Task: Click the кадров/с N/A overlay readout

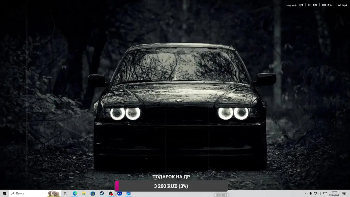Action: coord(295,5)
